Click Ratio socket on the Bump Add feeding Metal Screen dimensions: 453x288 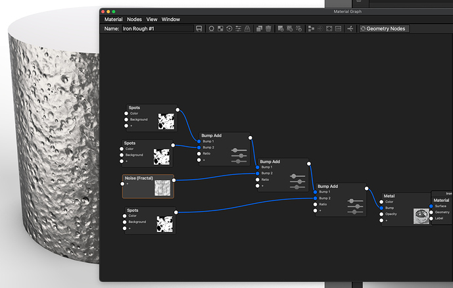click(315, 204)
